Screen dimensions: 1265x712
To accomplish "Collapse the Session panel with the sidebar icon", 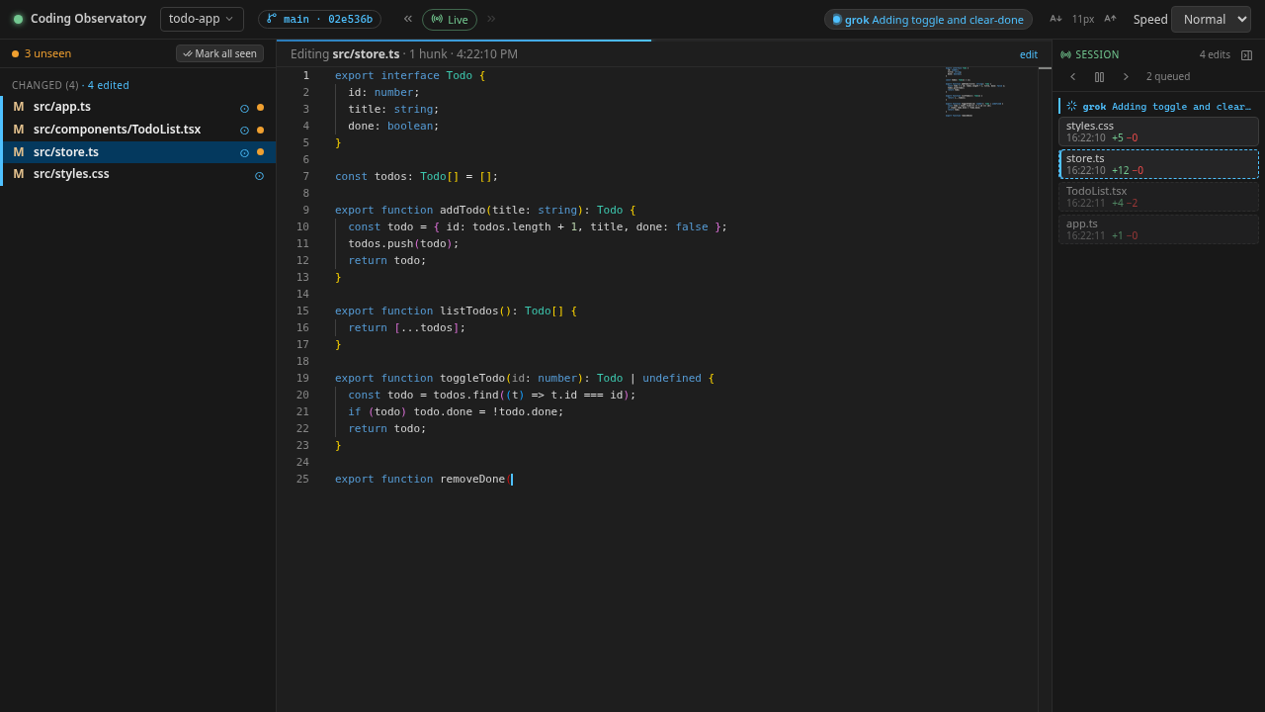I will click(x=1246, y=55).
